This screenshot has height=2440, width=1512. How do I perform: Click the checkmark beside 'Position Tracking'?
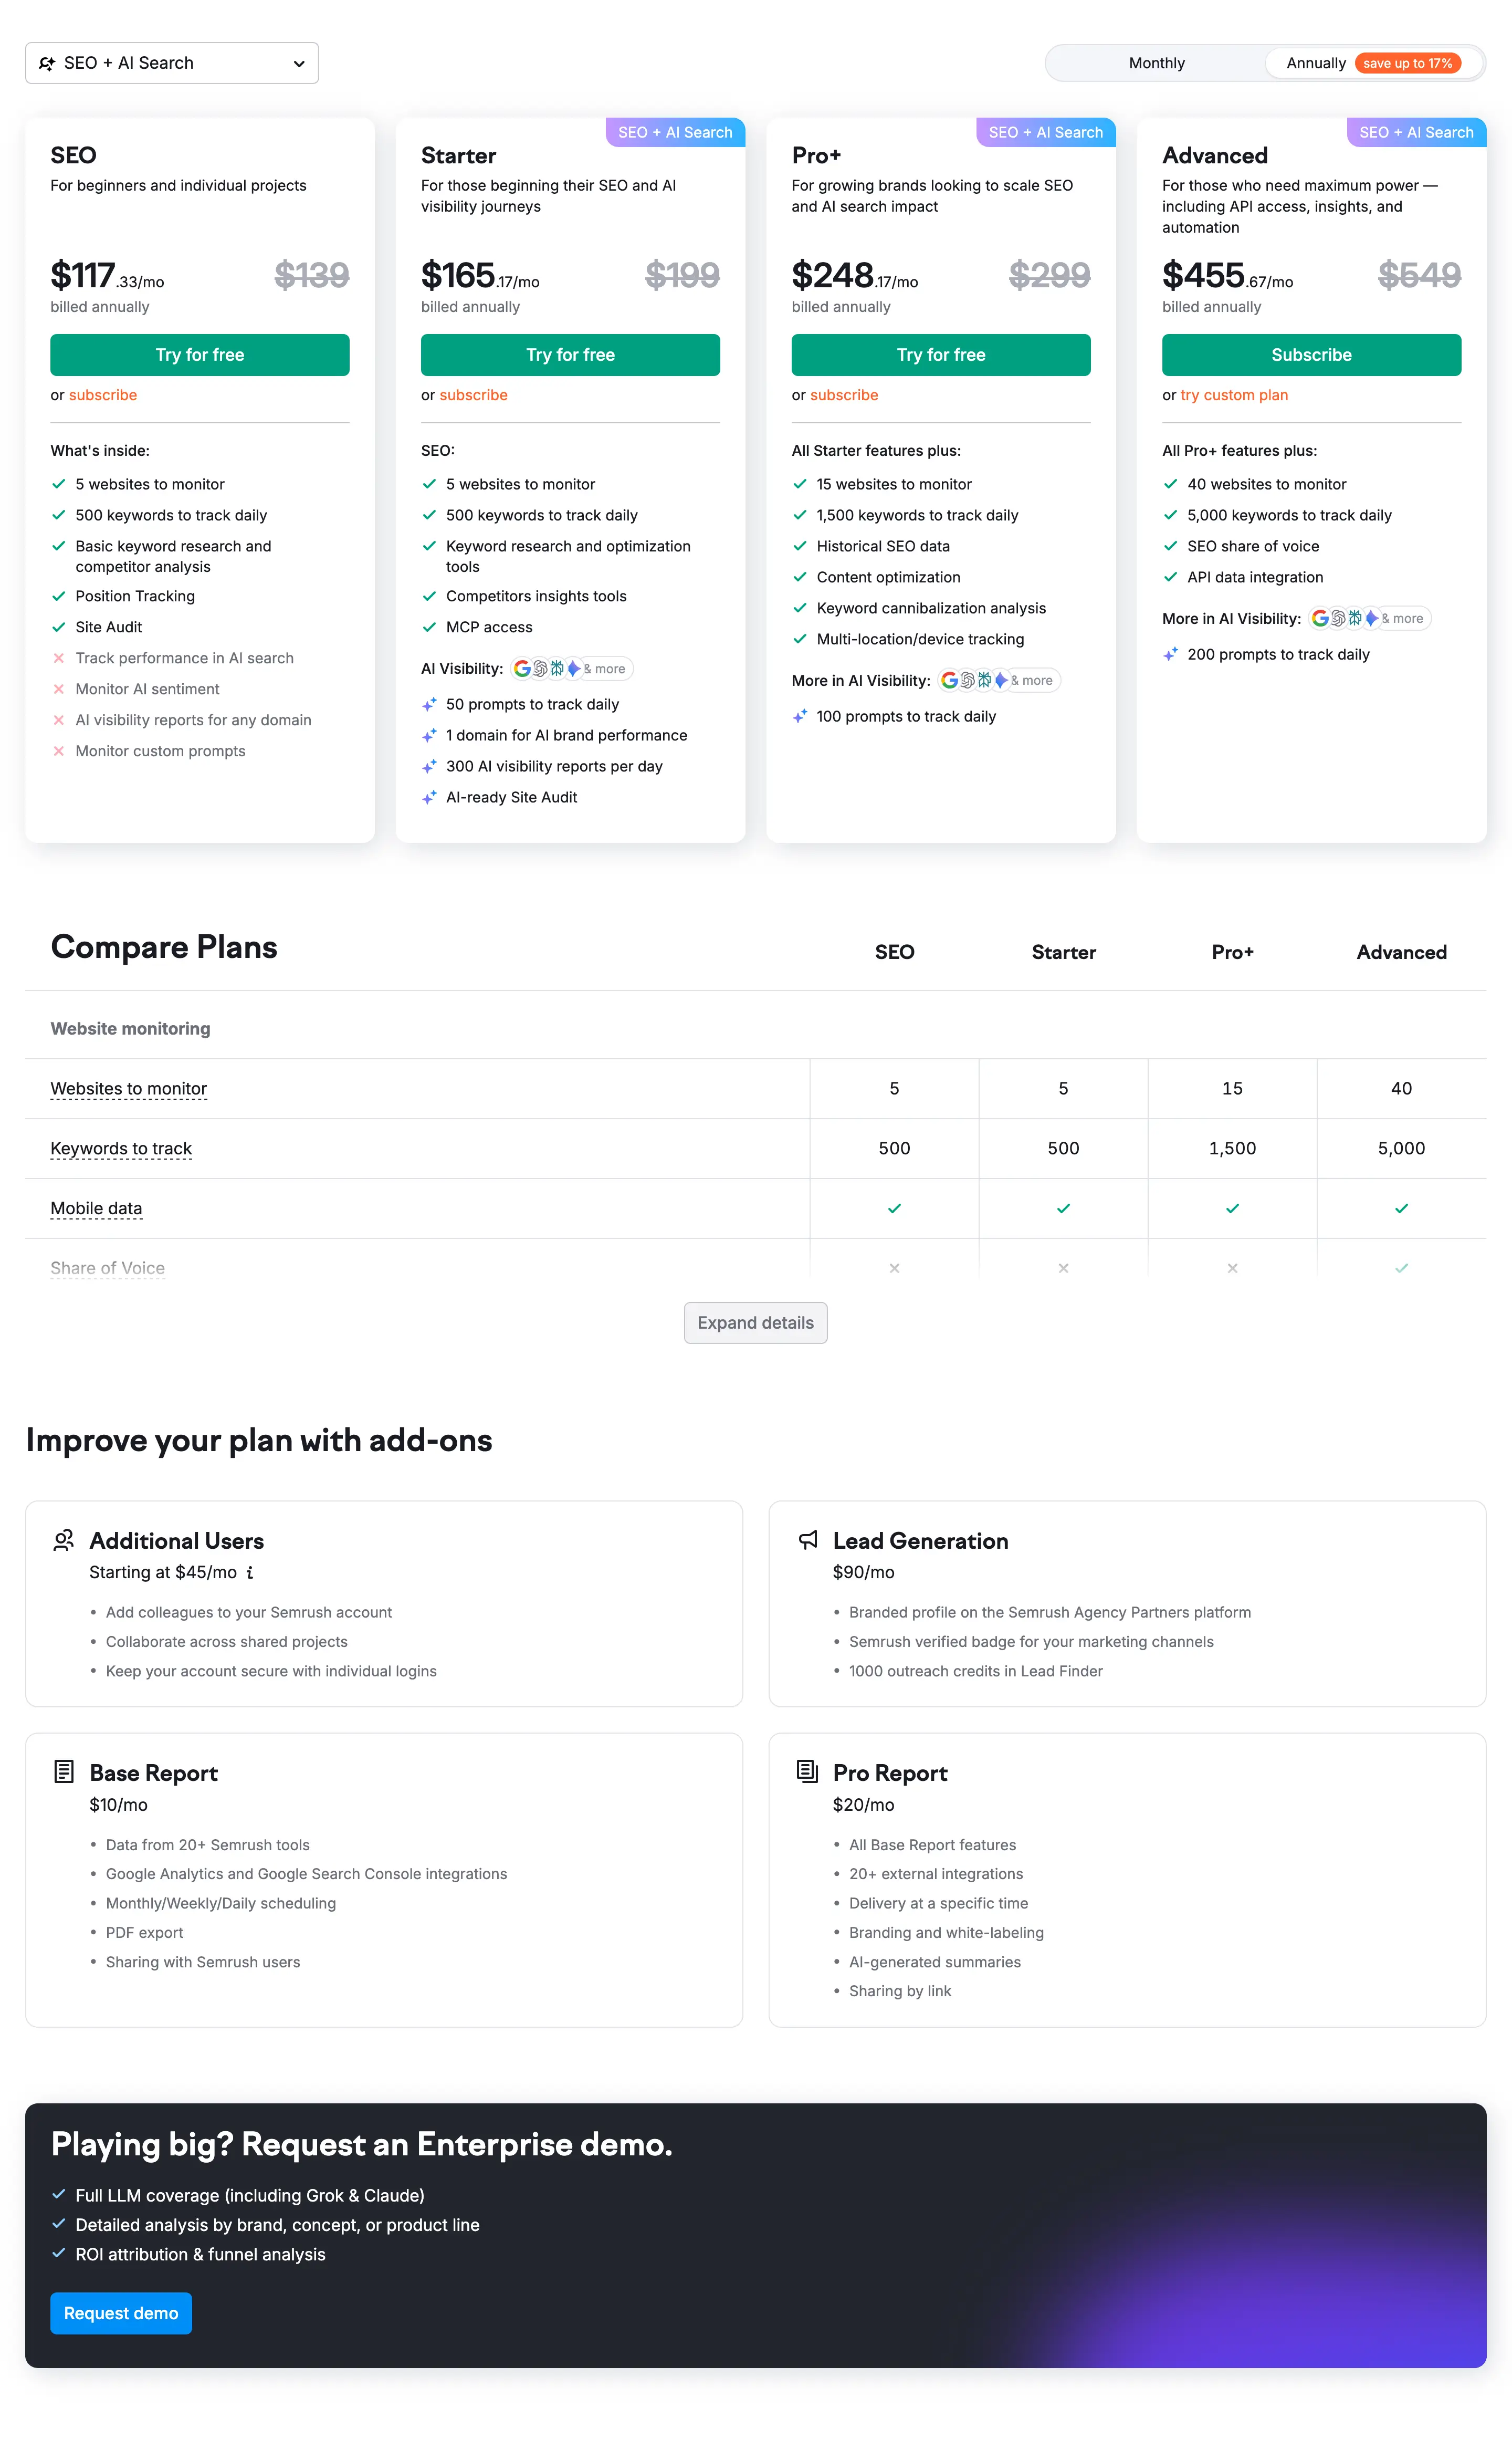click(59, 596)
